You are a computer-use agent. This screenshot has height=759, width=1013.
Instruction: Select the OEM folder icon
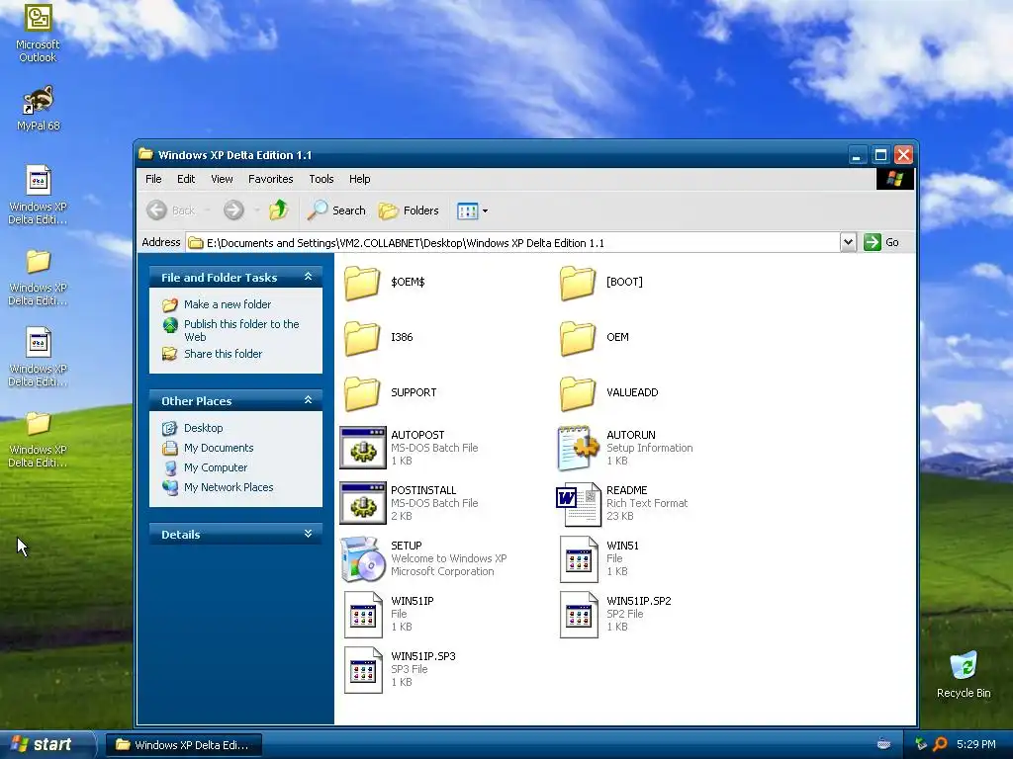coord(577,338)
